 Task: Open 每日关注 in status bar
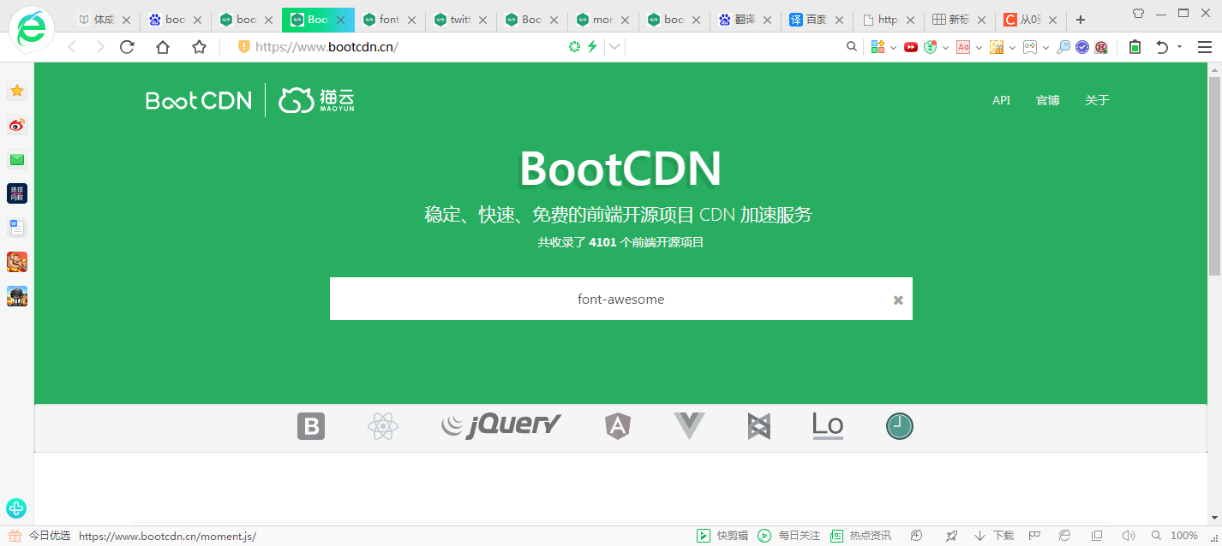pyautogui.click(x=789, y=536)
